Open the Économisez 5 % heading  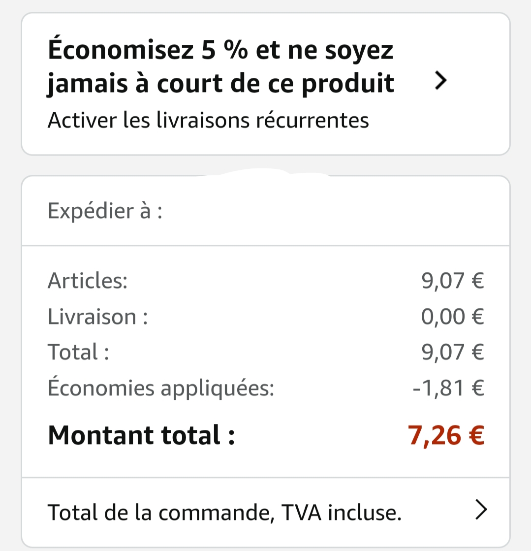[x=220, y=51]
